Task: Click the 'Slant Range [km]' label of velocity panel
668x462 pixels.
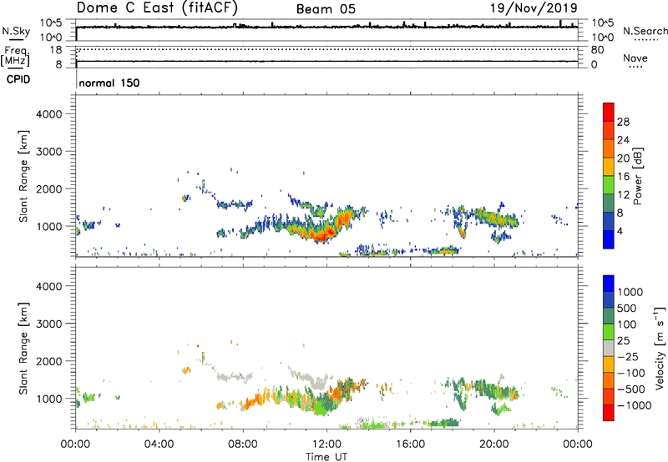Action: [x=23, y=349]
